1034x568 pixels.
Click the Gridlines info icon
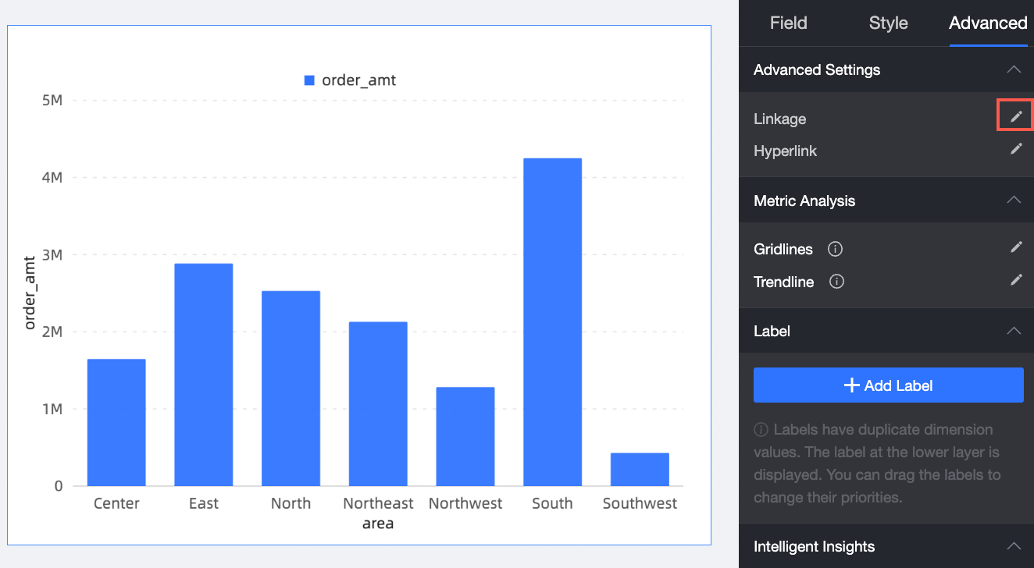click(x=835, y=250)
